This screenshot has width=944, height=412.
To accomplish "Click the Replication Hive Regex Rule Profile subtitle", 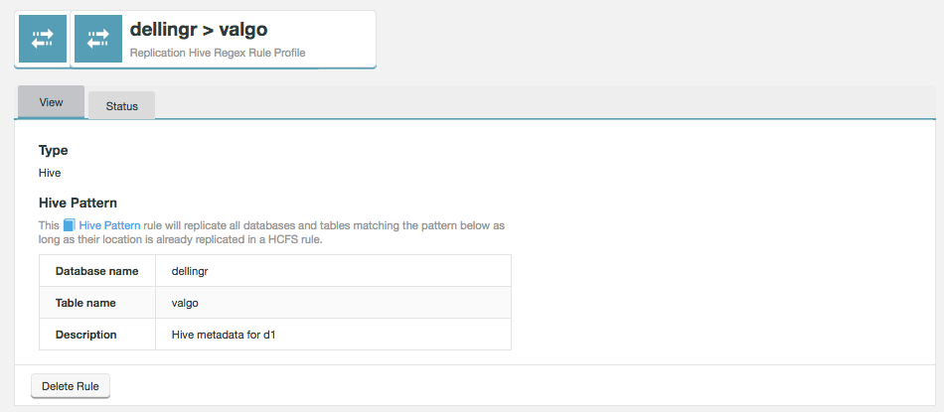I will (x=218, y=52).
